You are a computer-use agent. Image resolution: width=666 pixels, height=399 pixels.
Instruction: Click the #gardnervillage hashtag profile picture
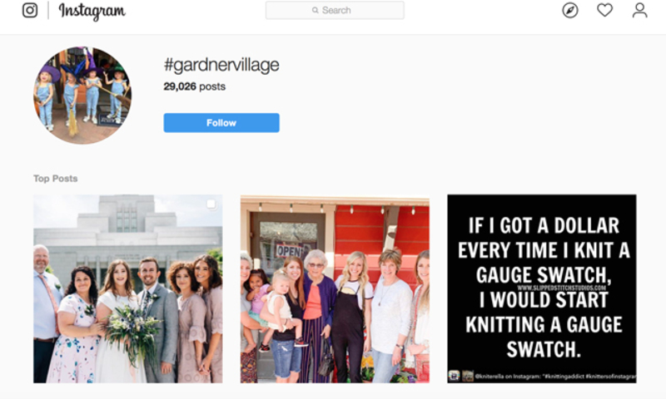click(82, 96)
